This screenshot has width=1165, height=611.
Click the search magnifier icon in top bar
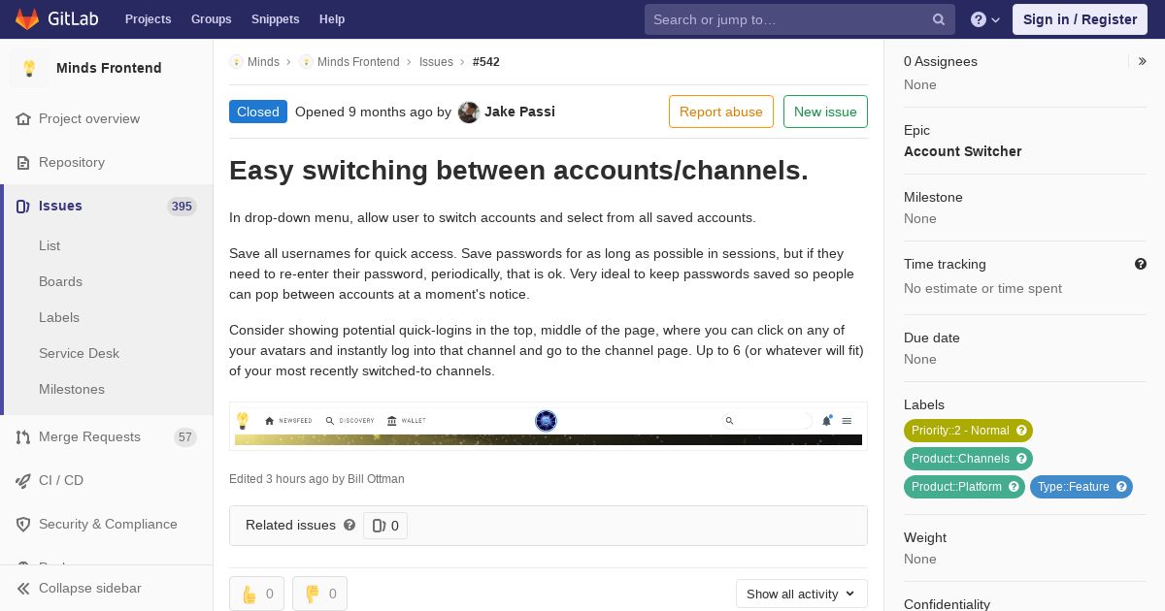939,19
